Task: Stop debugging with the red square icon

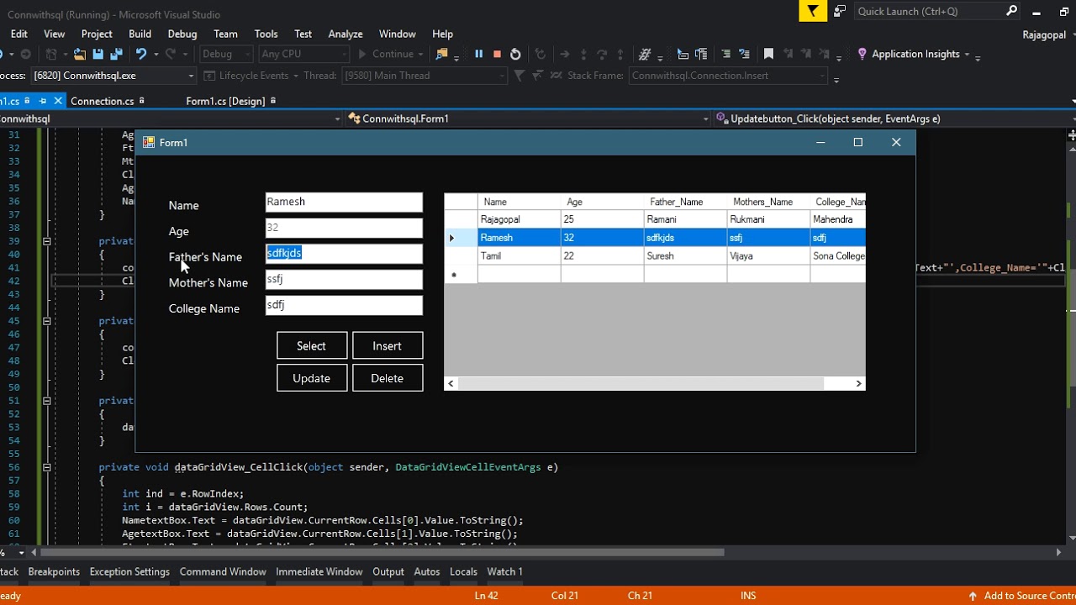Action: tap(497, 54)
